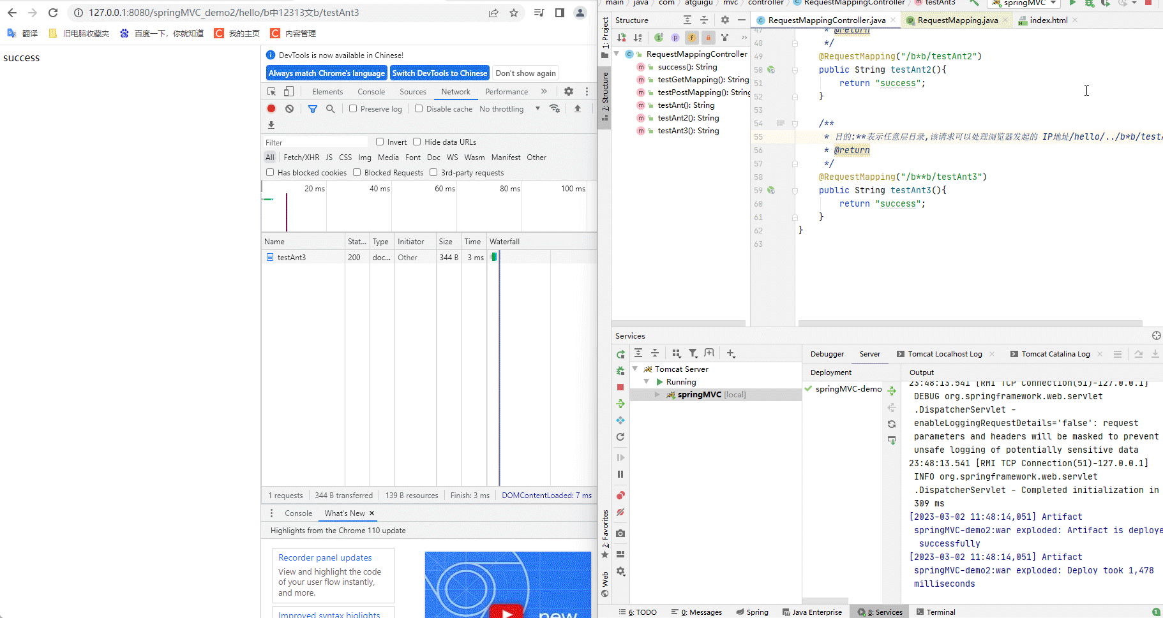
Task: Collapse the Running node in Services
Action: point(647,382)
